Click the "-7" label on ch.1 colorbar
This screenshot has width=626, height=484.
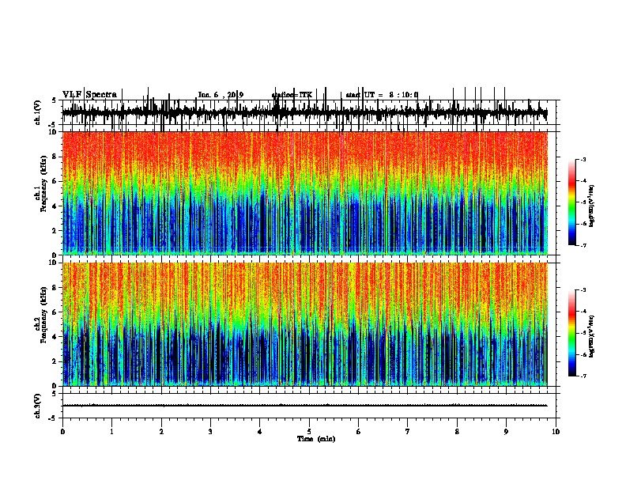[x=583, y=245]
